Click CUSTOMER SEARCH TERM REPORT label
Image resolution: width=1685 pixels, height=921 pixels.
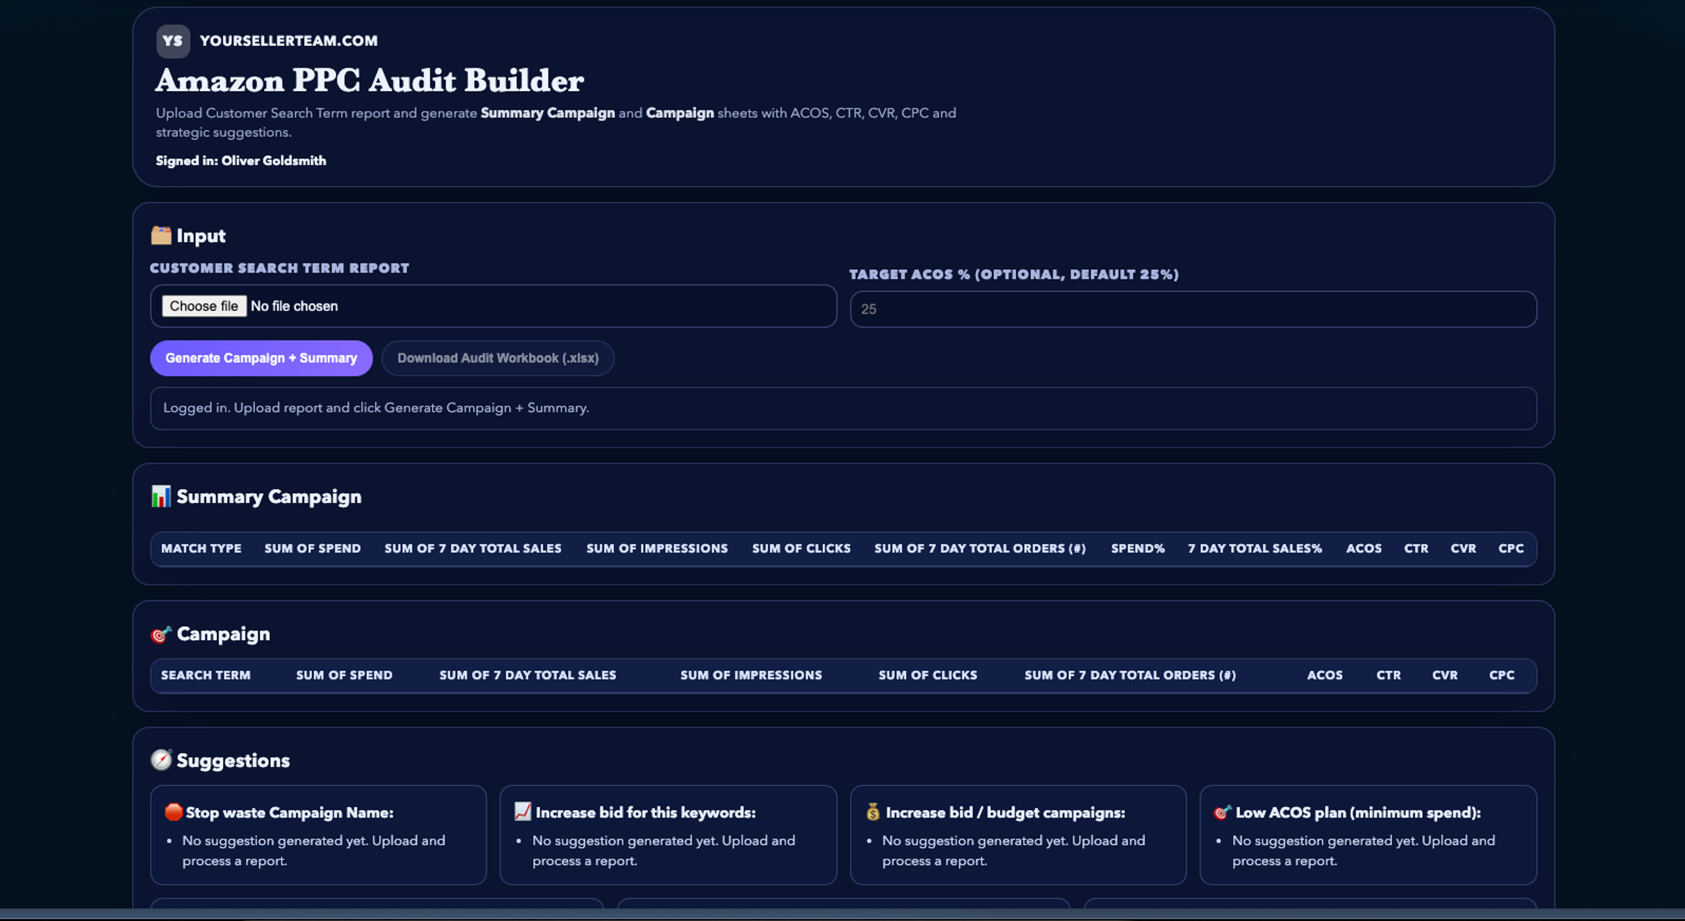280,268
